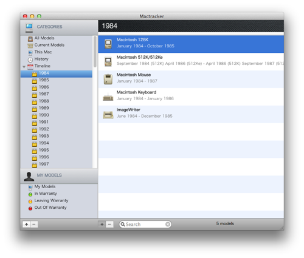Click the January 1984 - January 1986 date text

pos(145,98)
